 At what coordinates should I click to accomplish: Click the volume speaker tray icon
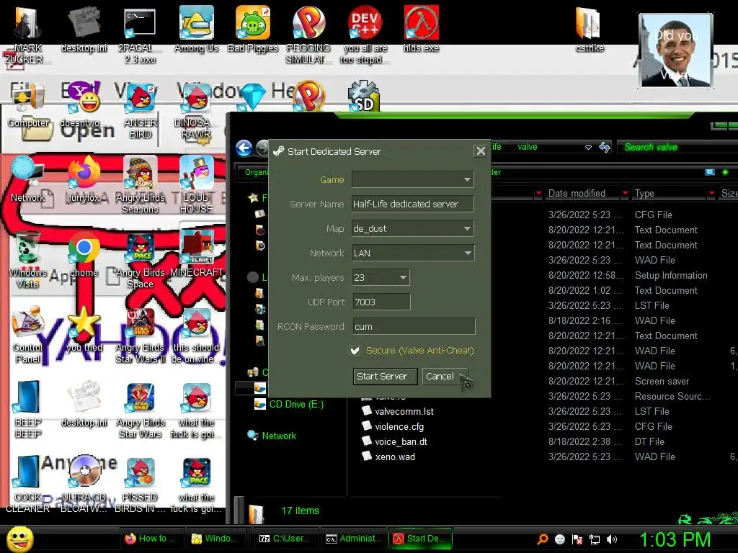tap(612, 539)
